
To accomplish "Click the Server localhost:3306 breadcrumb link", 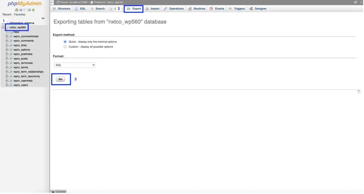I will click(74, 2).
